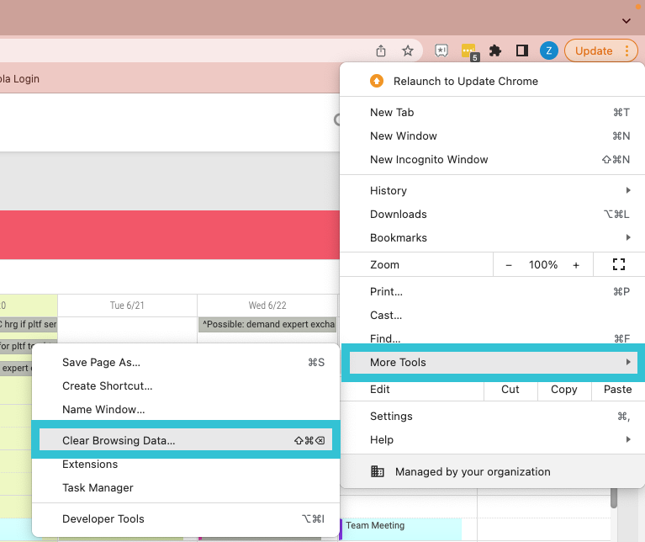Click the share page icon in address bar
Screen dimensions: 645x542
pos(381,50)
